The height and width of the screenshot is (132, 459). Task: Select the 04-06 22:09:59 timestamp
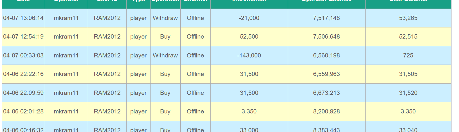click(x=23, y=93)
